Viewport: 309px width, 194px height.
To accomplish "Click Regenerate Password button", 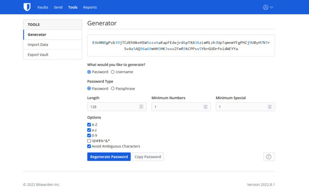I will click(109, 157).
